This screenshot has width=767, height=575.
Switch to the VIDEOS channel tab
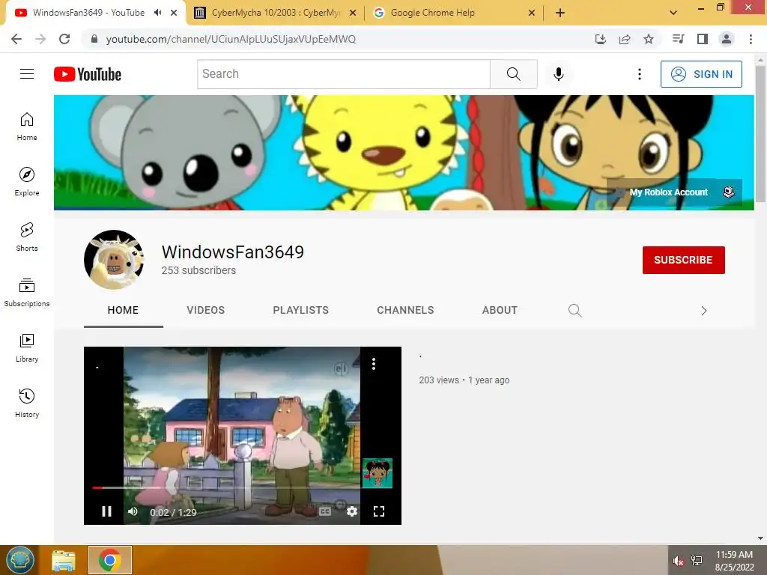coord(205,310)
